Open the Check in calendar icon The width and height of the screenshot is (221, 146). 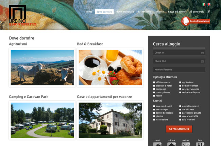click(x=202, y=53)
